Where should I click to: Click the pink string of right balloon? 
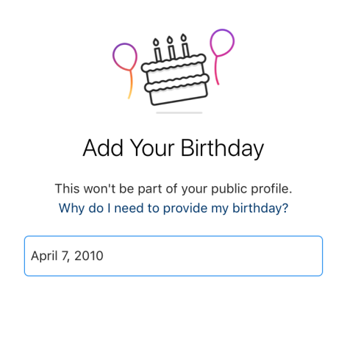click(217, 71)
